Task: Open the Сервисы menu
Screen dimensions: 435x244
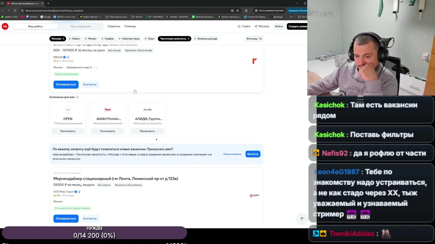Action: coord(114,26)
